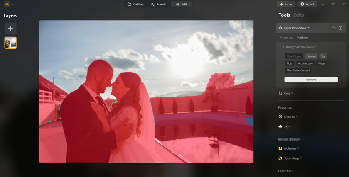Screen dimensions: 349x177
Task: Select the Supersharp tool icon
Action: 280,158
